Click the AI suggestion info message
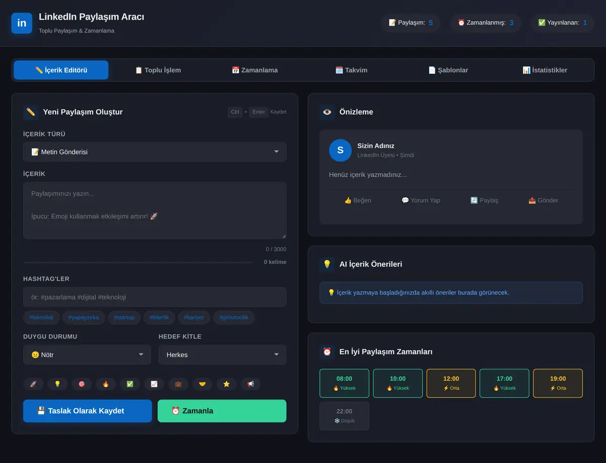The height and width of the screenshot is (463, 606). coord(451,293)
